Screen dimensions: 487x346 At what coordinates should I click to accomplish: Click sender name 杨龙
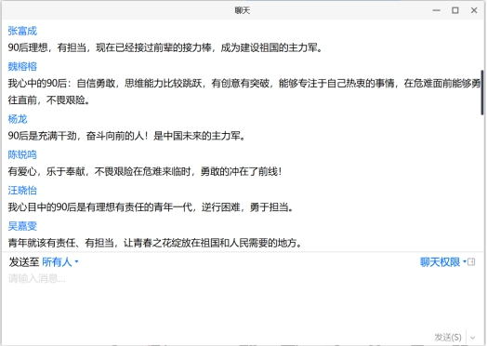(18, 119)
